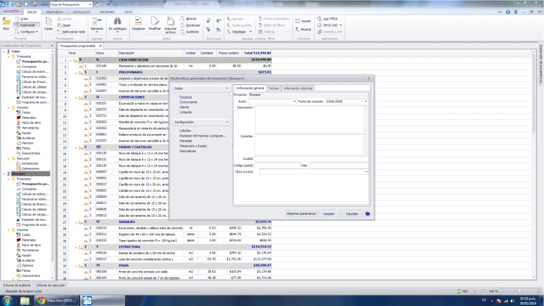Collapse the Datos section in the dialog
Viewport: 544px width, 306px height.
click(x=228, y=88)
